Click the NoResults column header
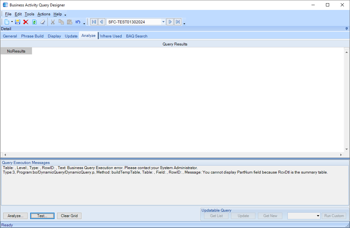350x228 pixels. 16,51
